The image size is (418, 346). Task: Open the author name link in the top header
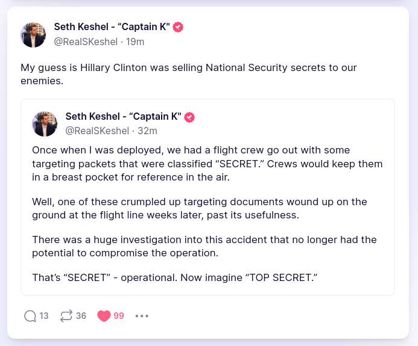tap(113, 26)
